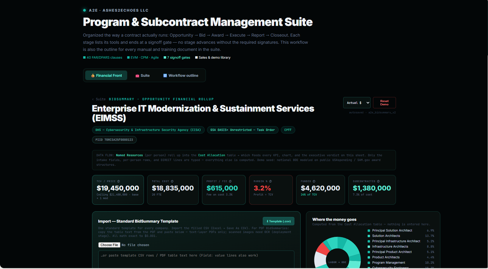The image size is (488, 269).
Task: Click the 40 FAR/DFARS clauses square marker
Action: tap(84, 57)
